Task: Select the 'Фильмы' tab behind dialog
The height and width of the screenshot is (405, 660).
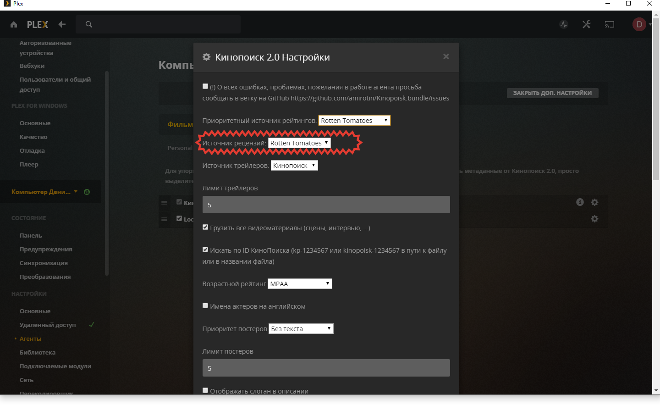Action: click(180, 124)
